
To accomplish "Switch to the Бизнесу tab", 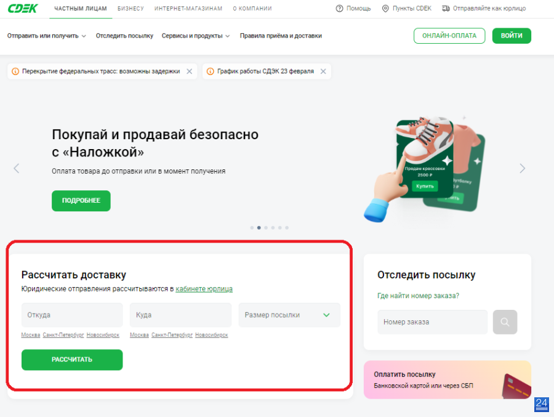I will pos(130,9).
